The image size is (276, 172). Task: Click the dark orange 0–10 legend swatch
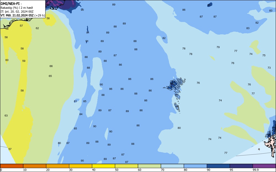(12, 166)
